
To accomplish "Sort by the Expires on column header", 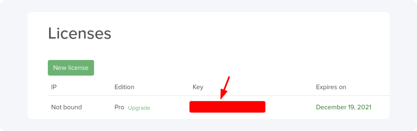I will (x=331, y=87).
